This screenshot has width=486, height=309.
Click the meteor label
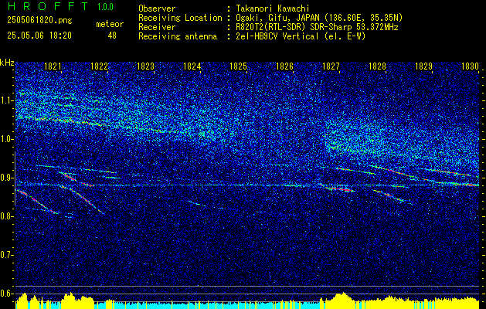(110, 24)
